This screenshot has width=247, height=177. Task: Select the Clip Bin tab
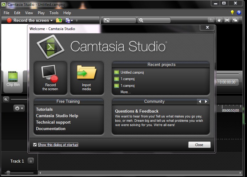[x=13, y=81]
